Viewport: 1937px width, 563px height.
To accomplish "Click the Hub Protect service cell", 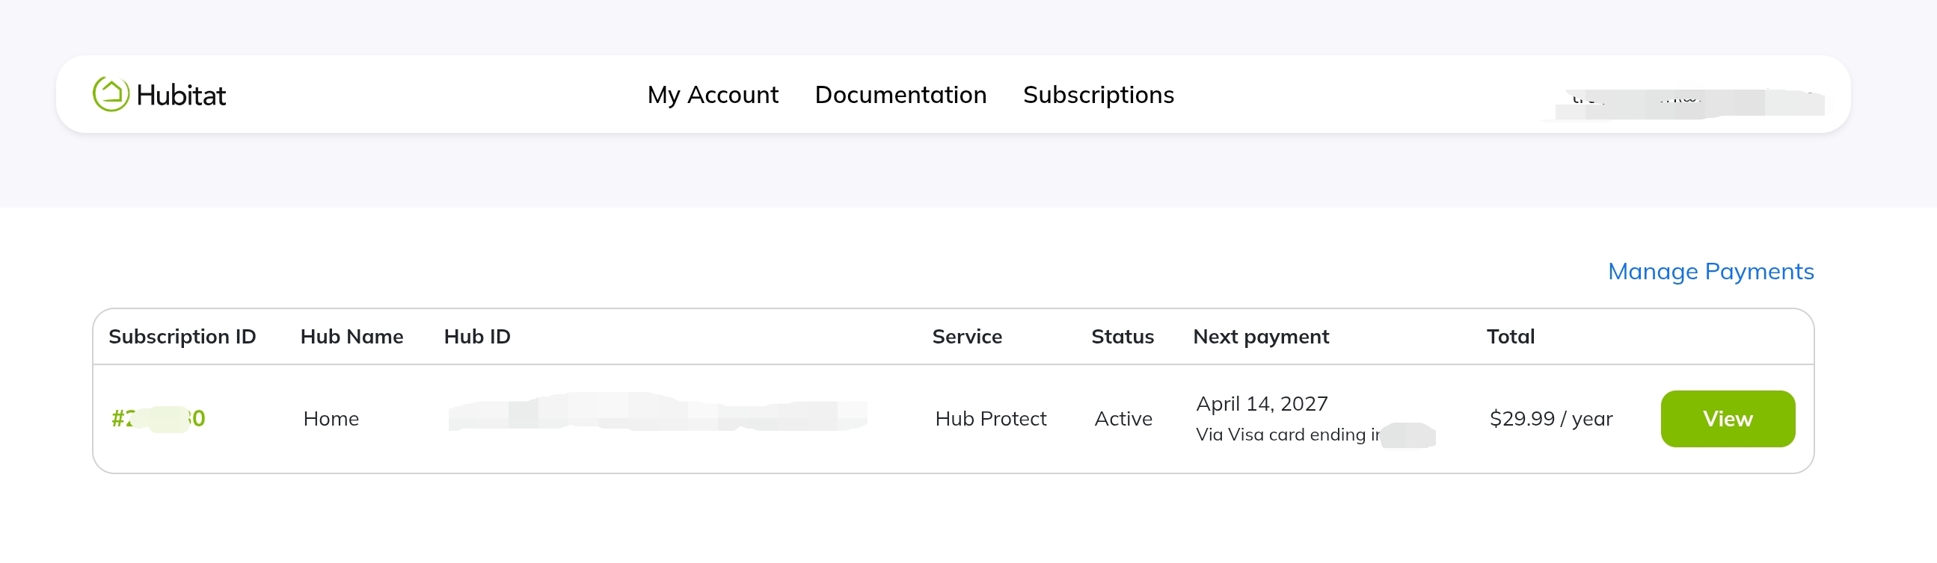I will [x=991, y=419].
